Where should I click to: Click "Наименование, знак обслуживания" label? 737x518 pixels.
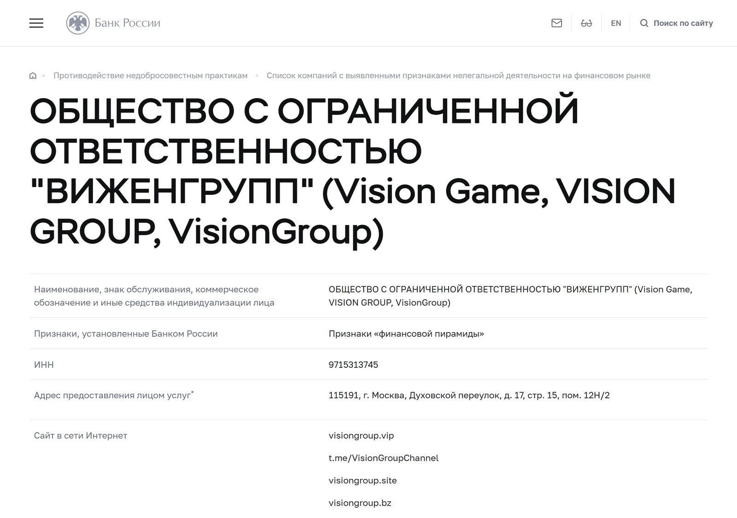[x=154, y=296]
